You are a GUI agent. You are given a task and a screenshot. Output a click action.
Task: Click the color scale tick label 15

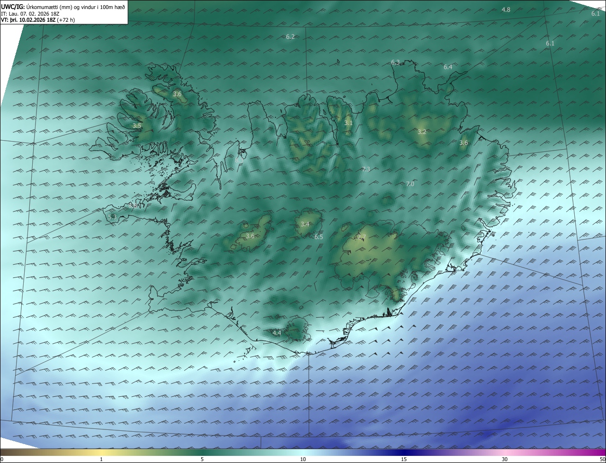coord(404,459)
